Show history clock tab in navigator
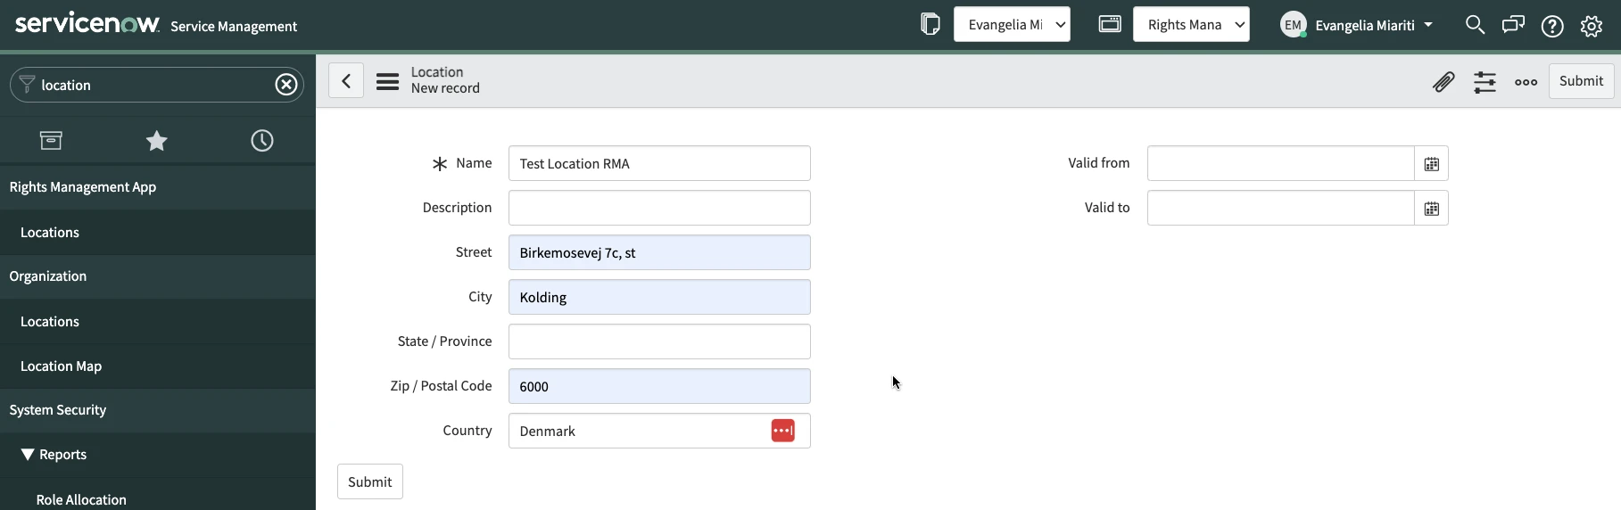1621x510 pixels. [x=262, y=141]
